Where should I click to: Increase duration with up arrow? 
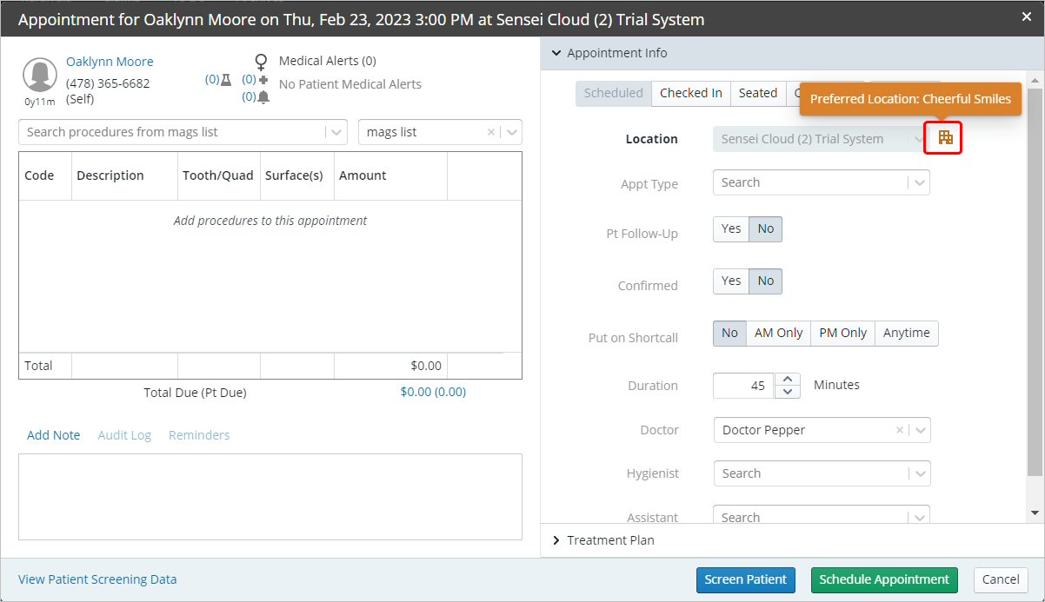[787, 379]
